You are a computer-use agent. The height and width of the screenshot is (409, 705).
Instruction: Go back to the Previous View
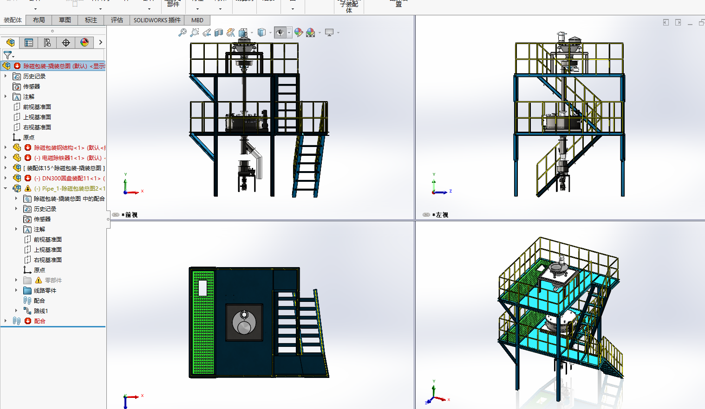pyautogui.click(x=207, y=32)
